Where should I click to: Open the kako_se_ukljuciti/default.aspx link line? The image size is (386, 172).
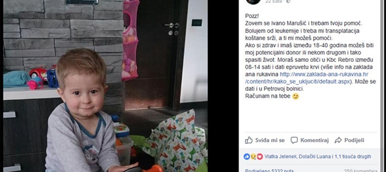(298, 82)
